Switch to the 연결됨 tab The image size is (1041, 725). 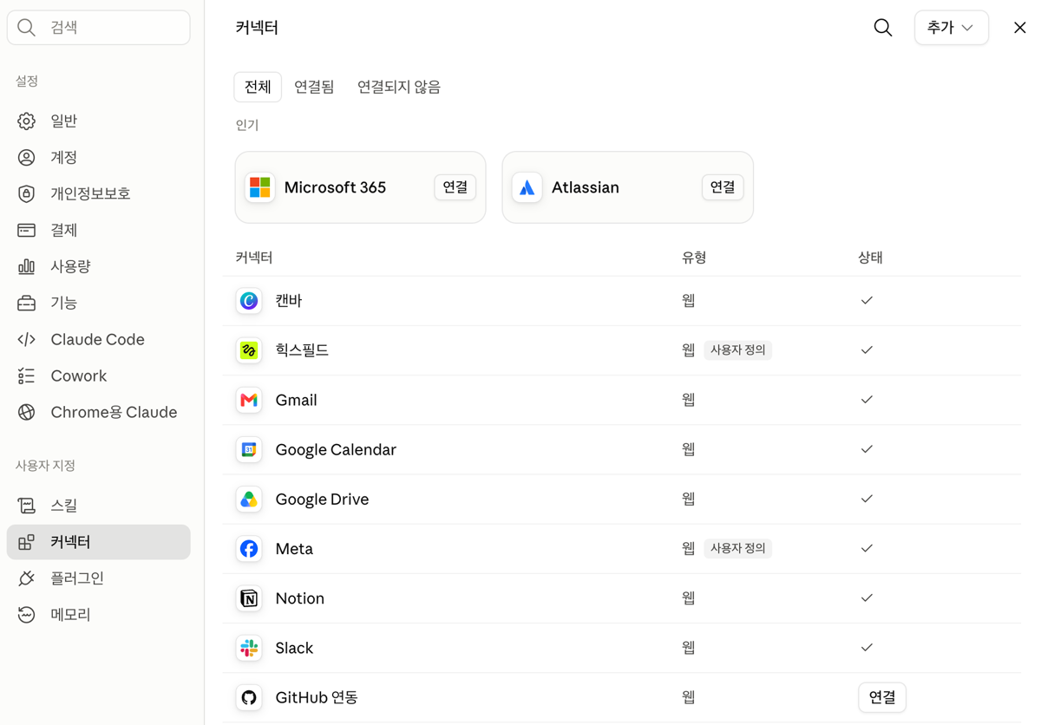(314, 87)
